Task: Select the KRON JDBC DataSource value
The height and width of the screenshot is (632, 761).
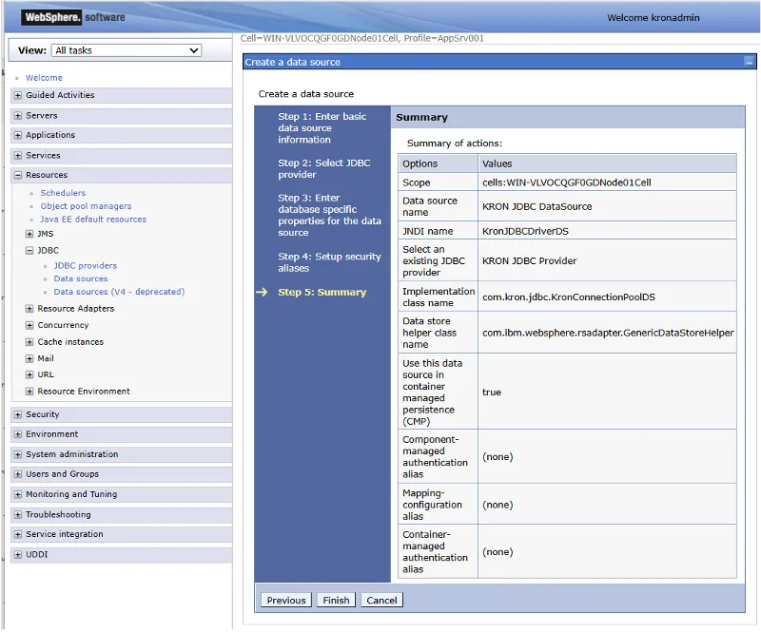Action: click(537, 206)
